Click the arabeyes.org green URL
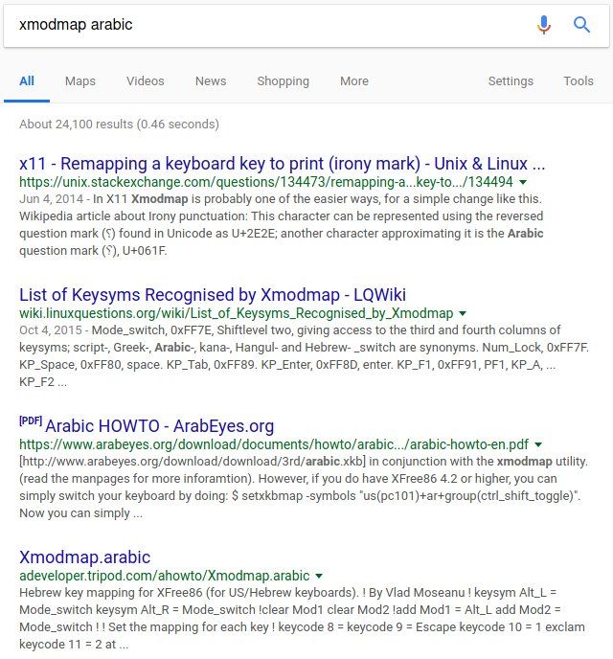The width and height of the screenshot is (613, 659). (274, 444)
